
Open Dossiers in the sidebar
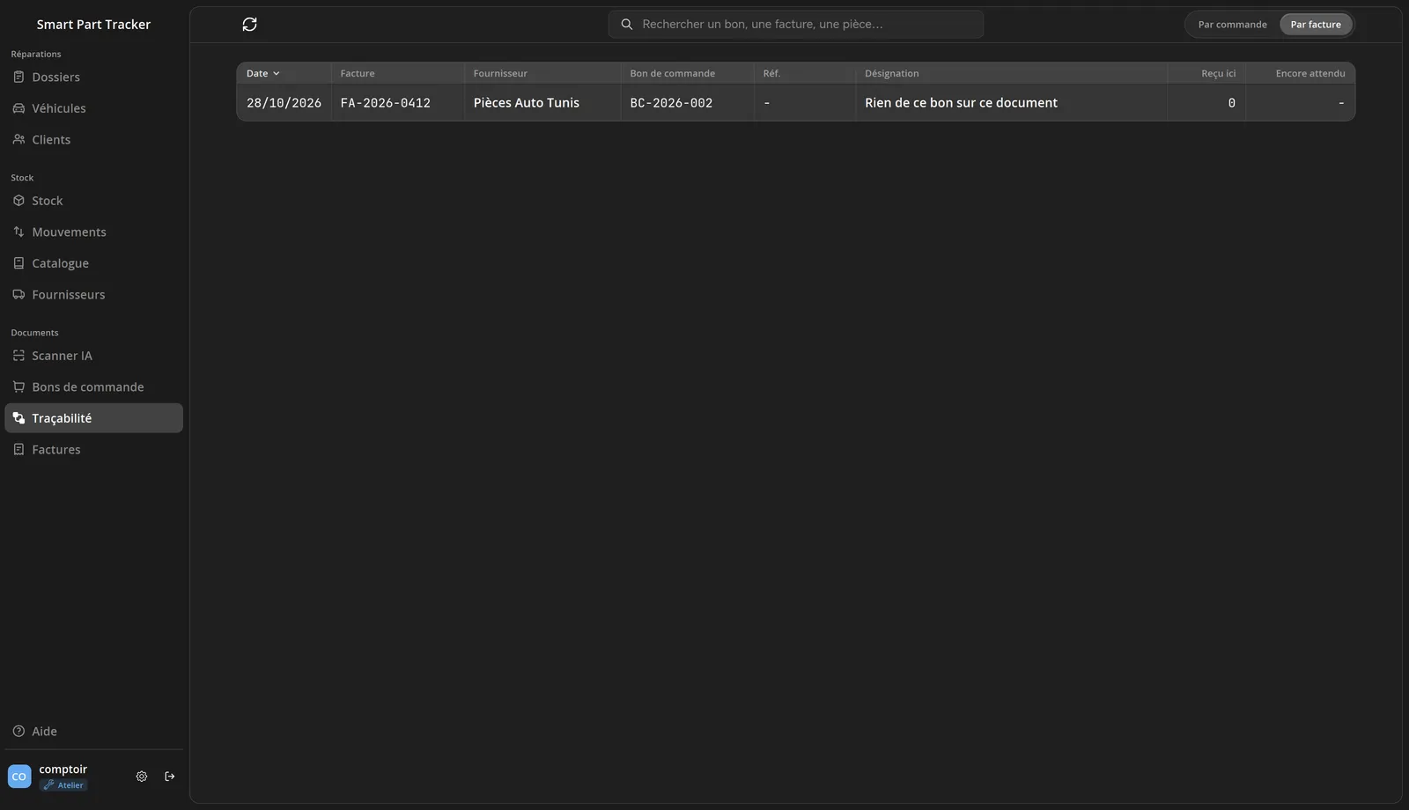tap(93, 77)
